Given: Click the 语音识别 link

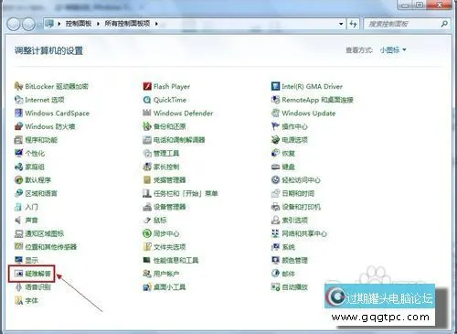Looking at the screenshot, I should pyautogui.click(x=38, y=287).
